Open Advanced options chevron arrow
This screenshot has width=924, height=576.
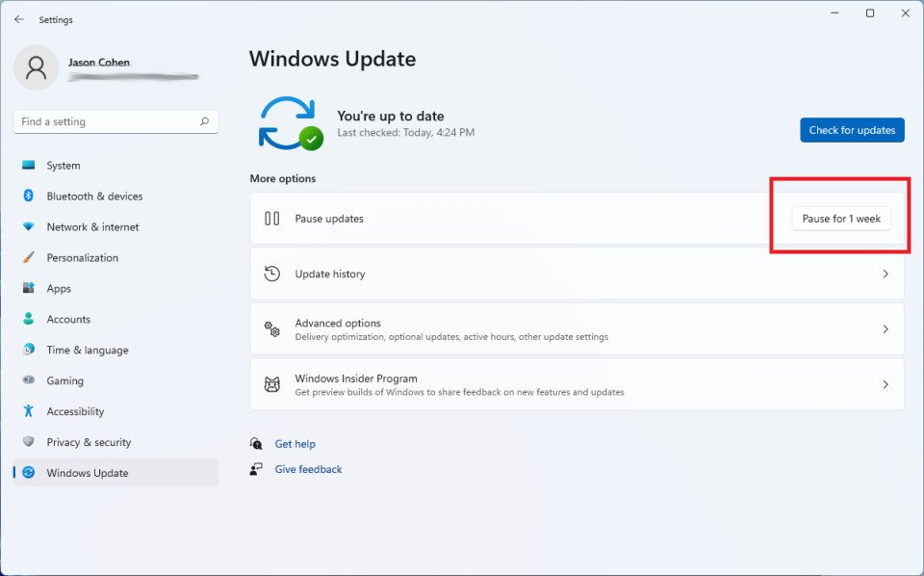pos(885,329)
